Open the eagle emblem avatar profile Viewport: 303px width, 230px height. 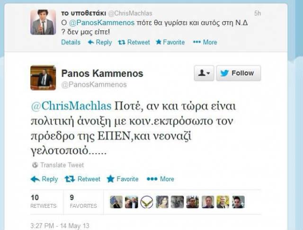coord(147,202)
